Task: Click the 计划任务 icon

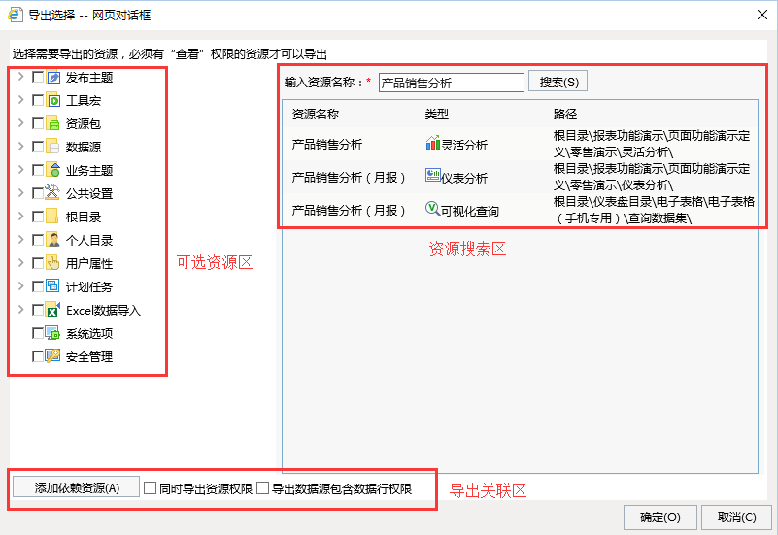Action: pyautogui.click(x=53, y=286)
